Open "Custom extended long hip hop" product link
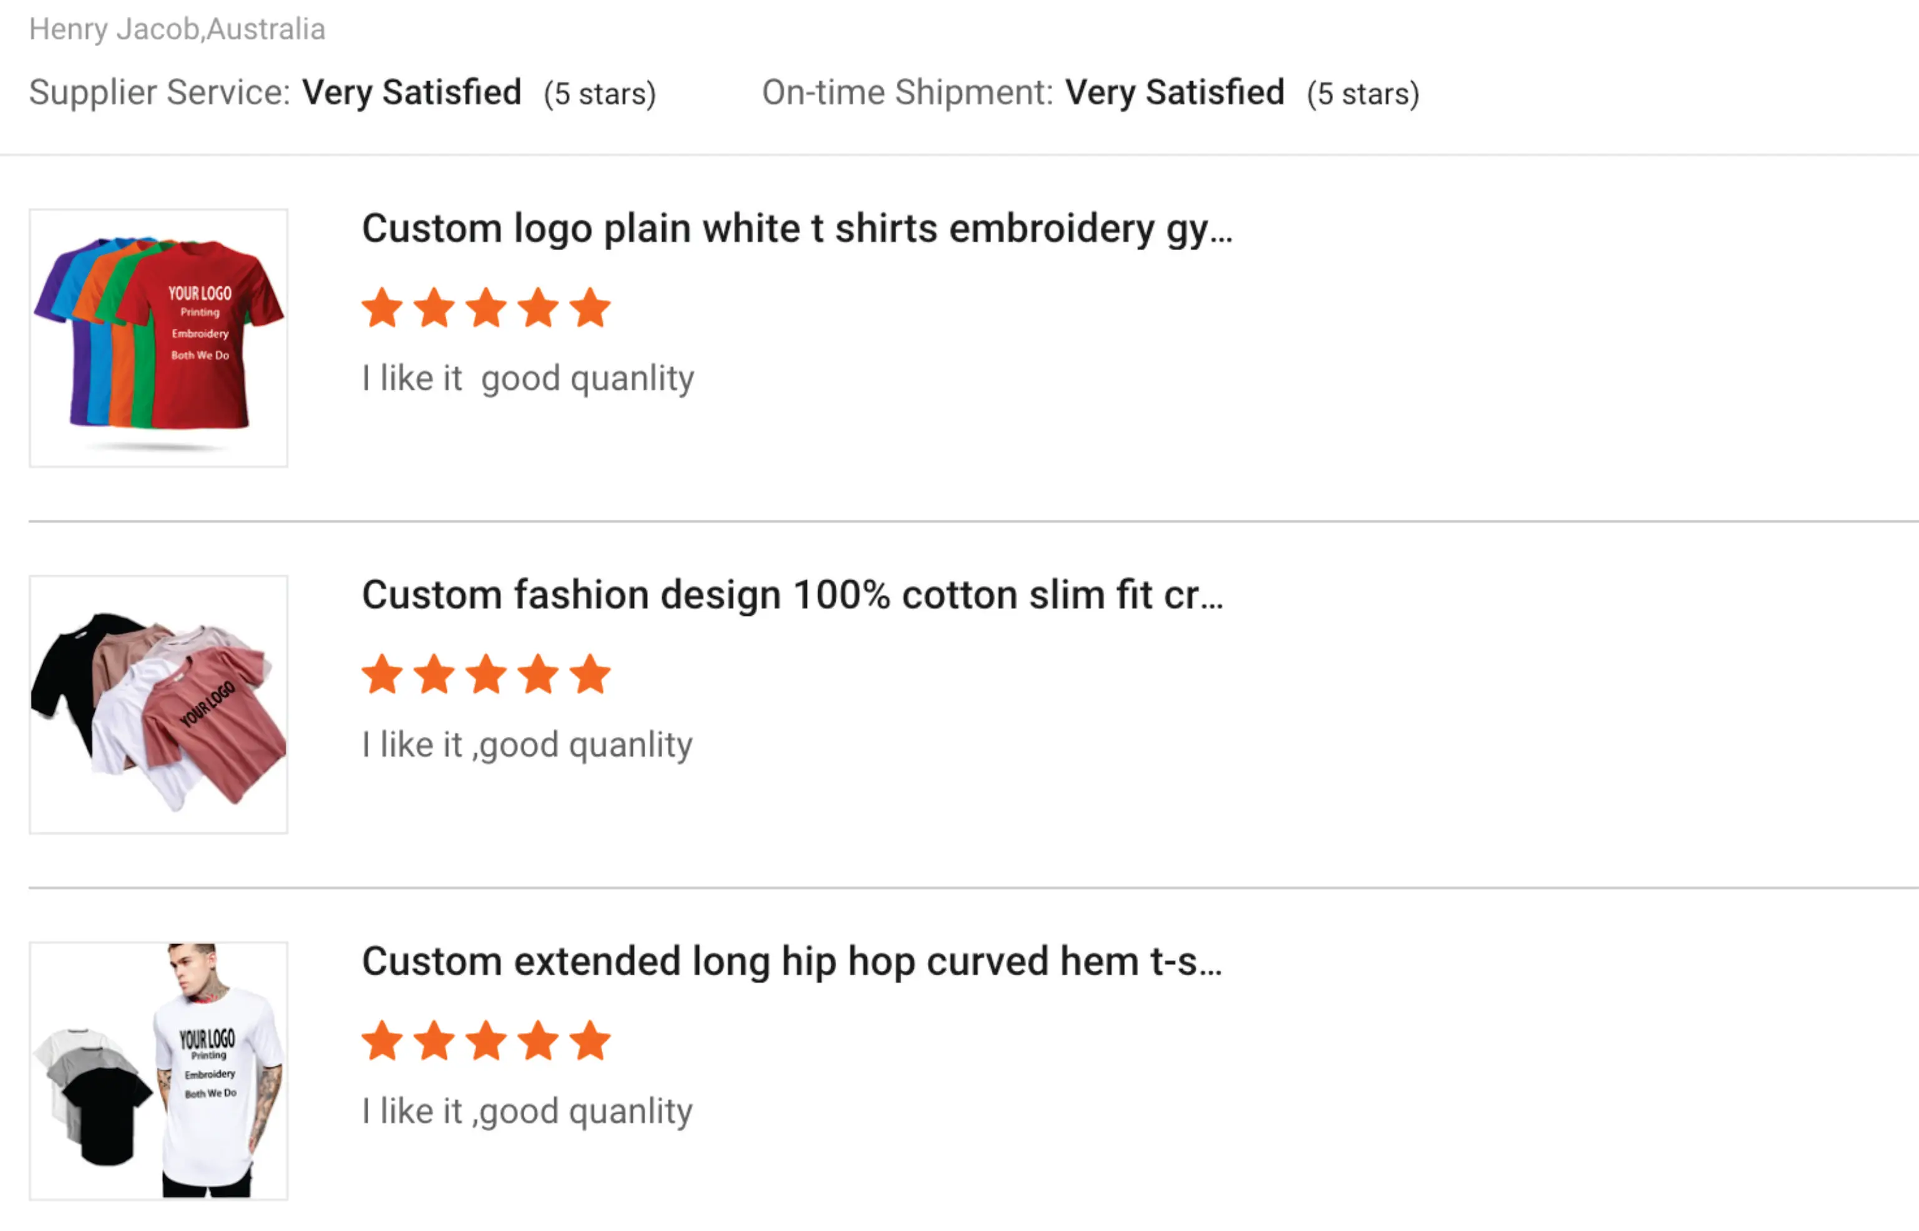Viewport: 1919px width, 1231px height. click(791, 961)
